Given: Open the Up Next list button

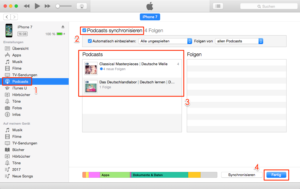Looking at the screenshot, I should pyautogui.click(x=218, y=6).
